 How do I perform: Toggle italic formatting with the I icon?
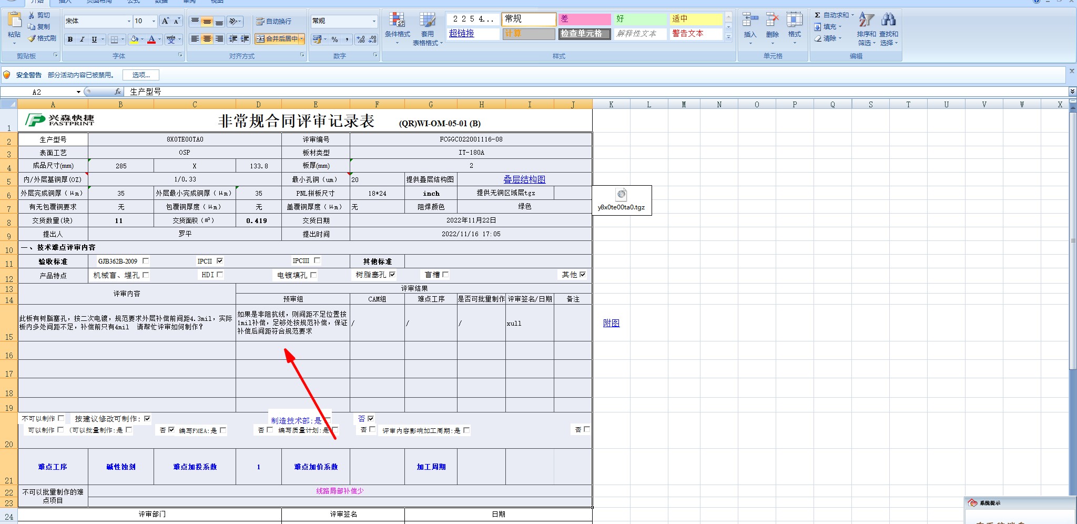tap(82, 39)
